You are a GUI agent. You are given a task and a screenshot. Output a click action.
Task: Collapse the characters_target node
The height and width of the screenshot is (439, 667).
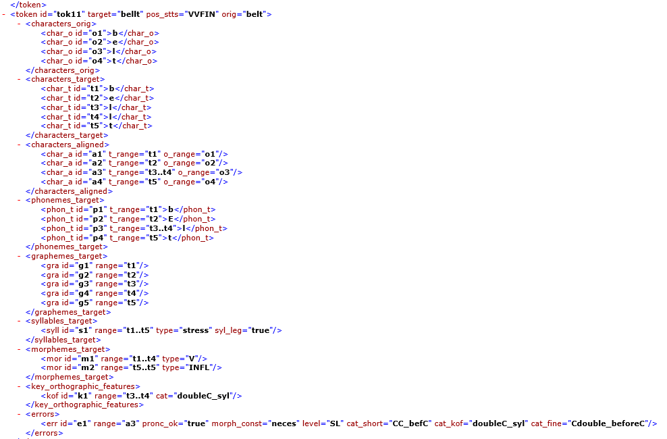pos(20,79)
